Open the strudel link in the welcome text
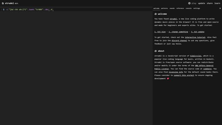 tap(173, 19)
